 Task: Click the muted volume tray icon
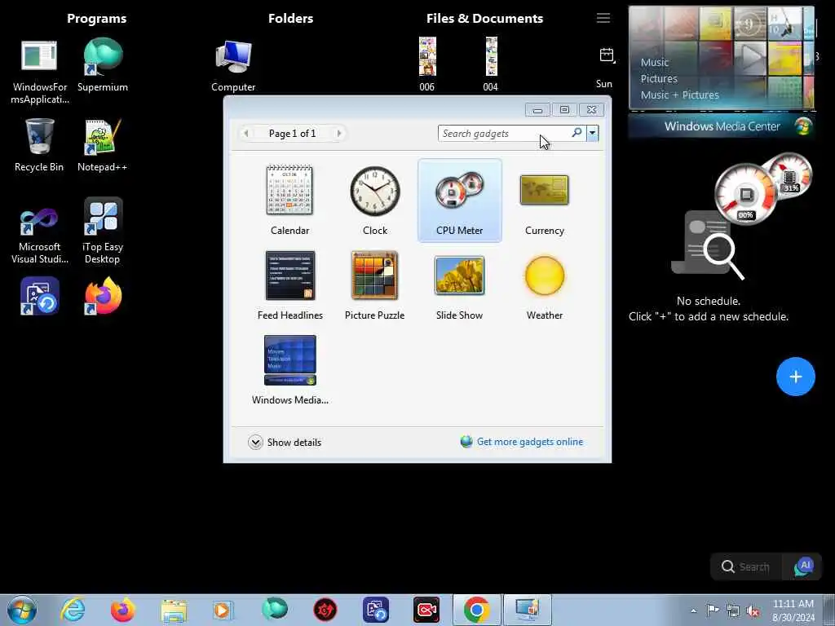click(753, 611)
